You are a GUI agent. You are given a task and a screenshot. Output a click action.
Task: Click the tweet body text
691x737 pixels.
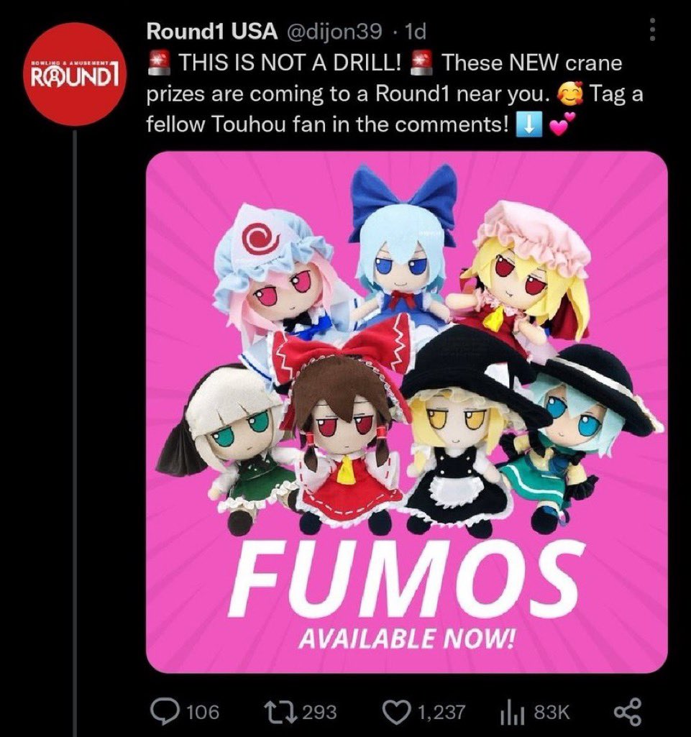click(x=395, y=93)
